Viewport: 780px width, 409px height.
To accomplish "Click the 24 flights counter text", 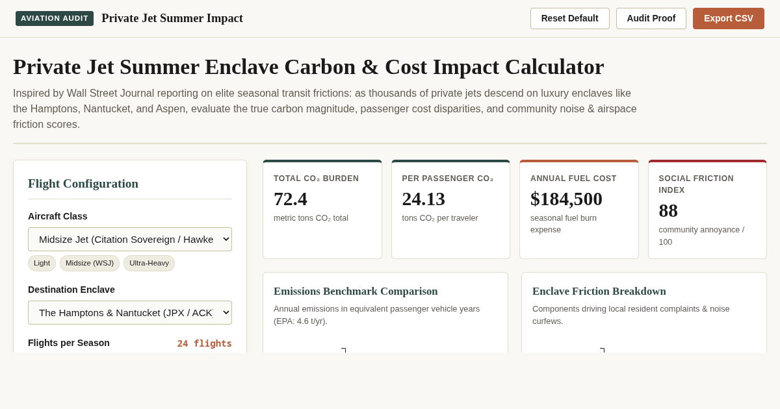I will [205, 343].
